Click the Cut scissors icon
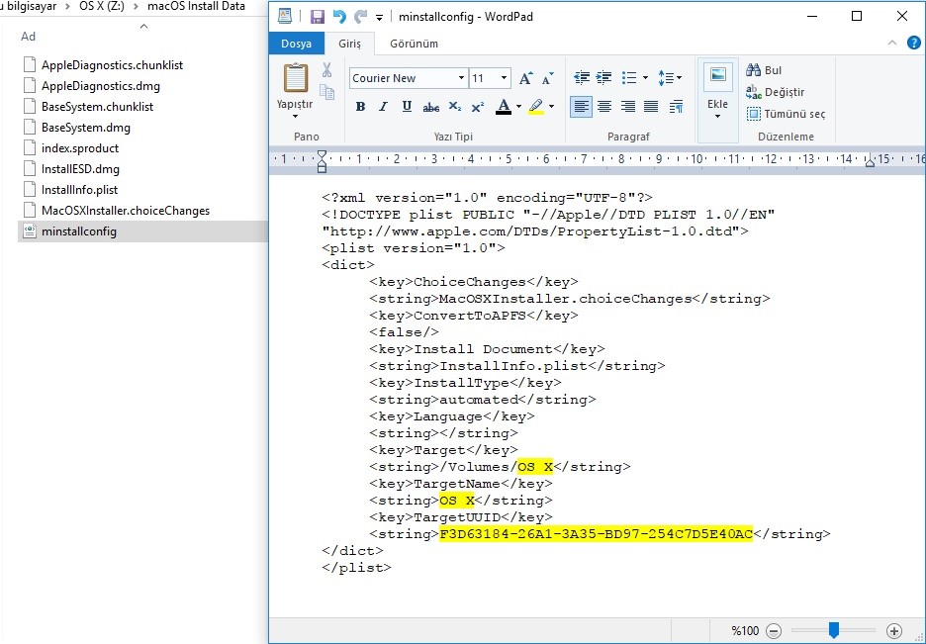This screenshot has width=926, height=644. coord(326,70)
